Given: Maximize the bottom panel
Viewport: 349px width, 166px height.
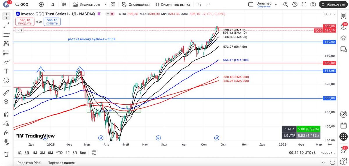Looking at the screenshot, I should point(333,163).
